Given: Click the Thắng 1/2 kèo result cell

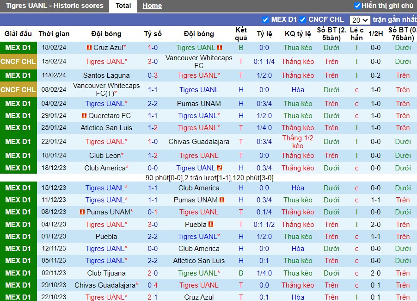Looking at the screenshot, I should (298, 141).
